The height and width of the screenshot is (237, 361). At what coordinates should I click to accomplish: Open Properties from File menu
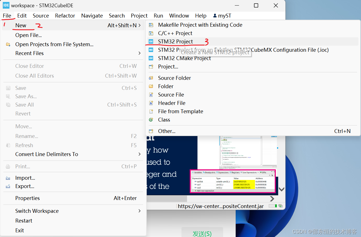pos(74,198)
